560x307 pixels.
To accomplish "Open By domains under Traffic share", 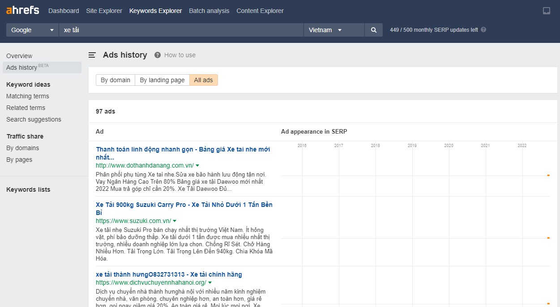I will pyautogui.click(x=22, y=148).
